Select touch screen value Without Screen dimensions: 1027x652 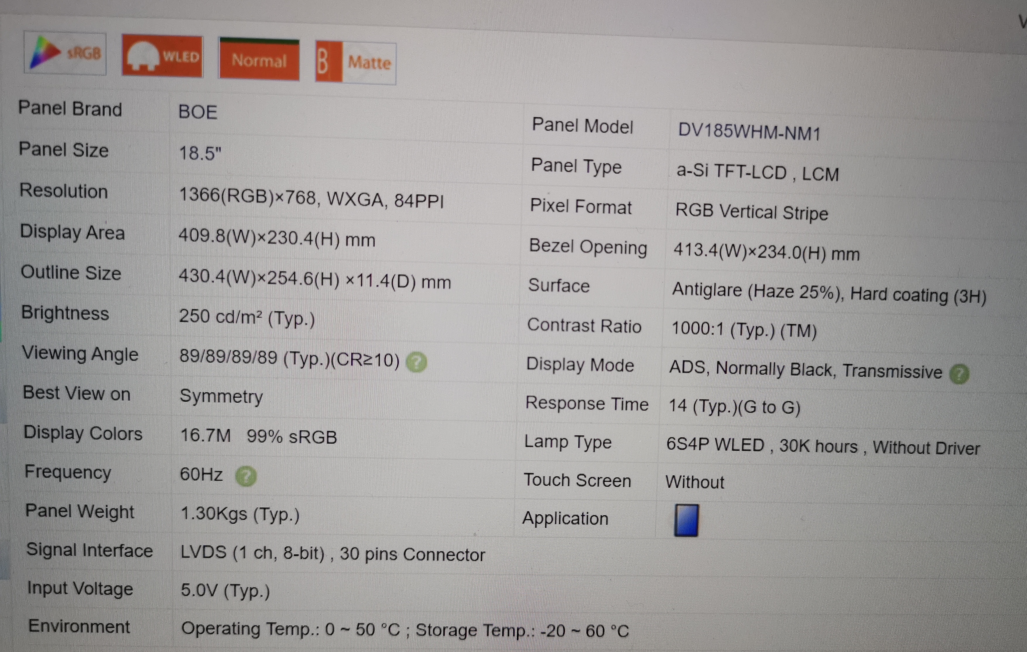tap(695, 482)
